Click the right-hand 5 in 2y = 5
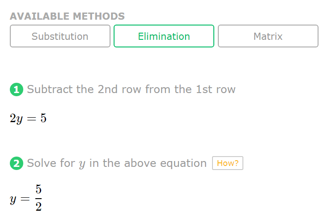The image size is (327, 221). [x=43, y=118]
